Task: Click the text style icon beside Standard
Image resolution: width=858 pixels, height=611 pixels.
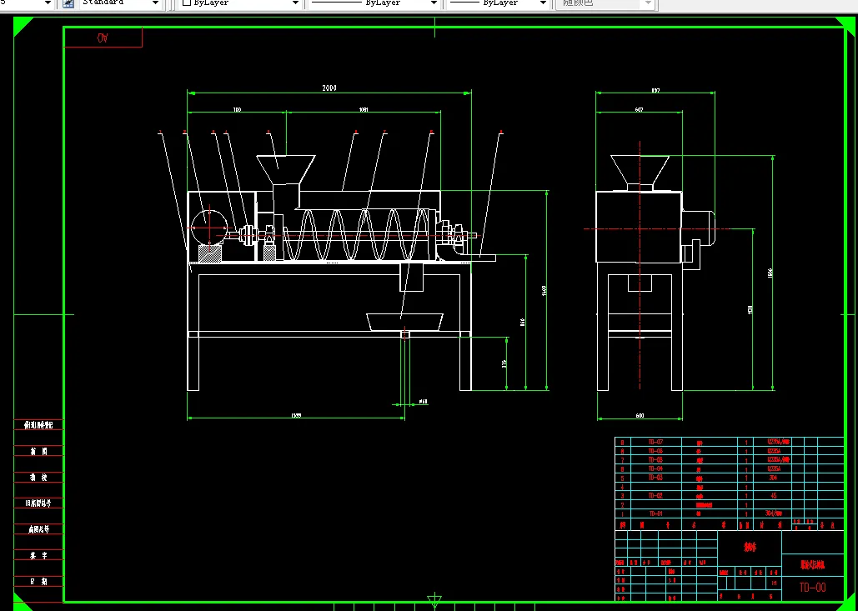Action: 68,3
